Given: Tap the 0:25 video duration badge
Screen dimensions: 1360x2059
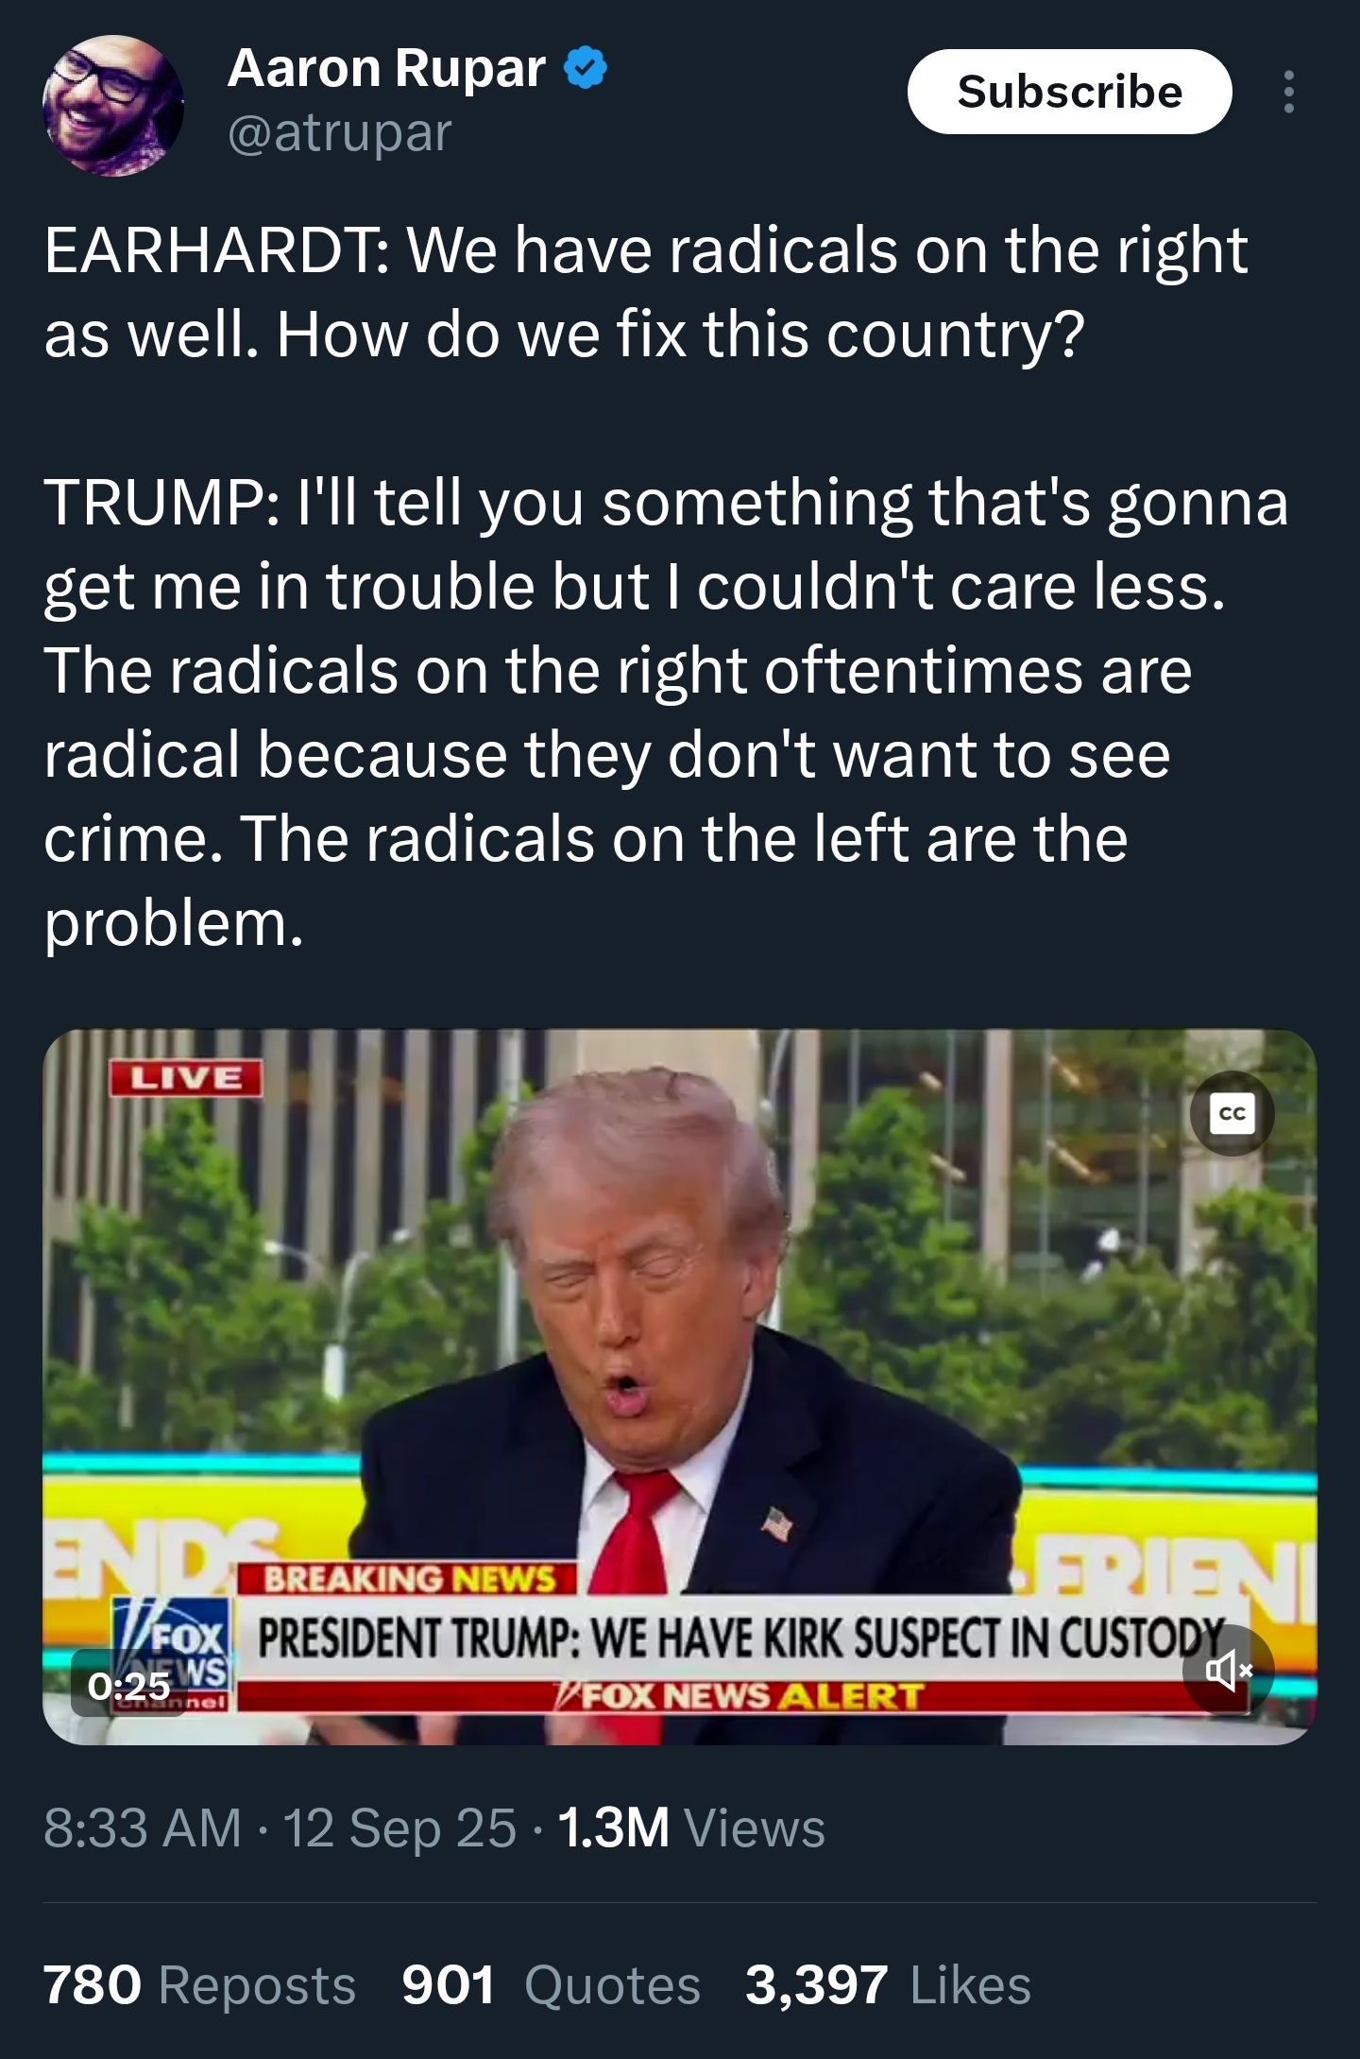Looking at the screenshot, I should [x=129, y=1685].
